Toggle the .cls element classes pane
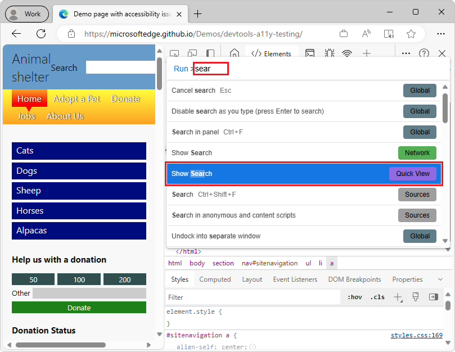 [x=377, y=297]
